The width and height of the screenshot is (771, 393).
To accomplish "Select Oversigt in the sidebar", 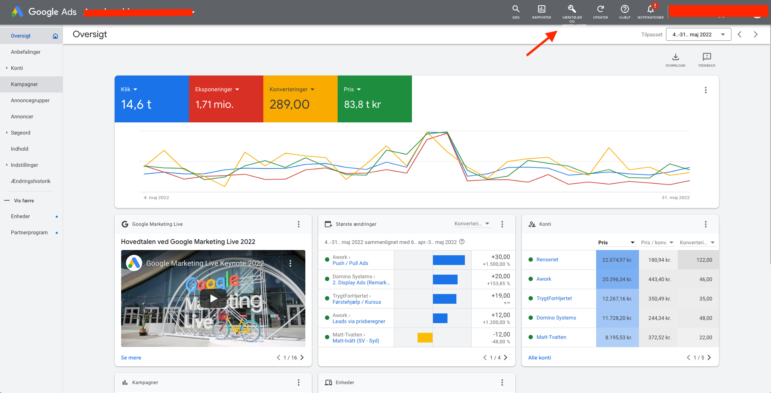I will [31, 36].
